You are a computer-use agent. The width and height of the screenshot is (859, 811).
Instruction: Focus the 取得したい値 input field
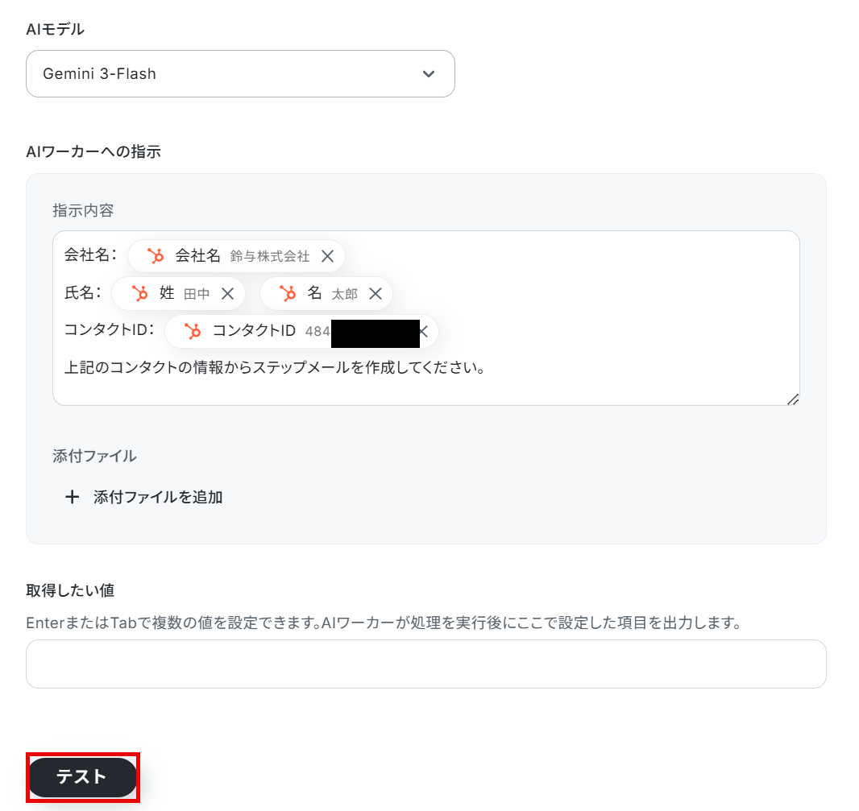click(425, 664)
